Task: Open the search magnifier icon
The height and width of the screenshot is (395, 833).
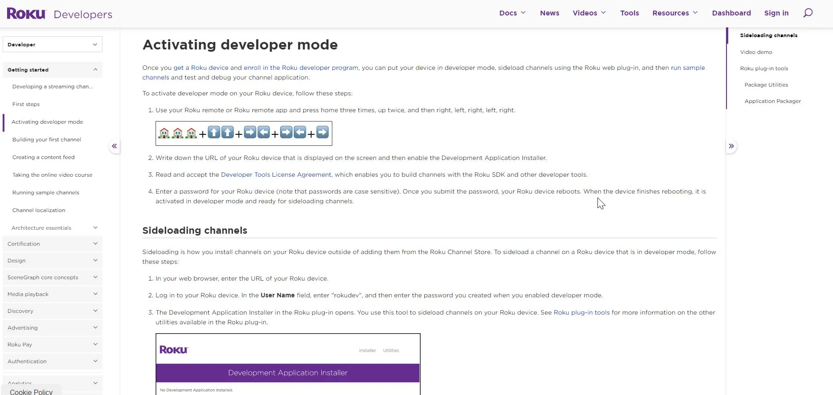Action: coord(808,13)
